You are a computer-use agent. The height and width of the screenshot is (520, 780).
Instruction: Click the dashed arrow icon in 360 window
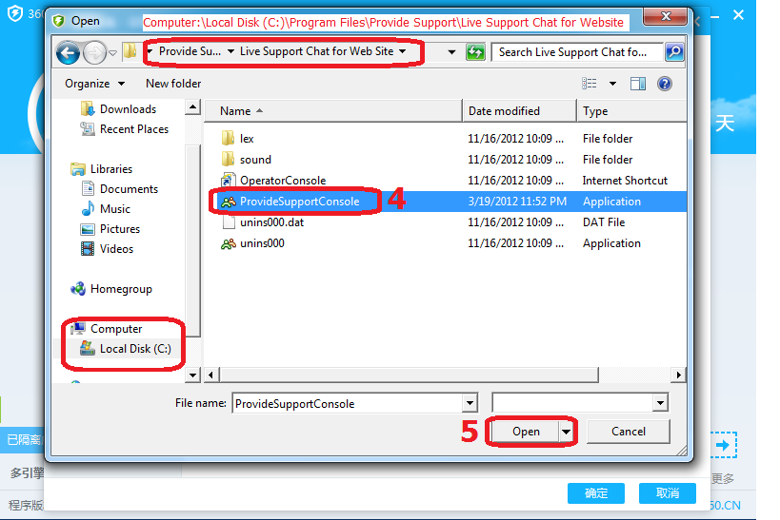[723, 445]
